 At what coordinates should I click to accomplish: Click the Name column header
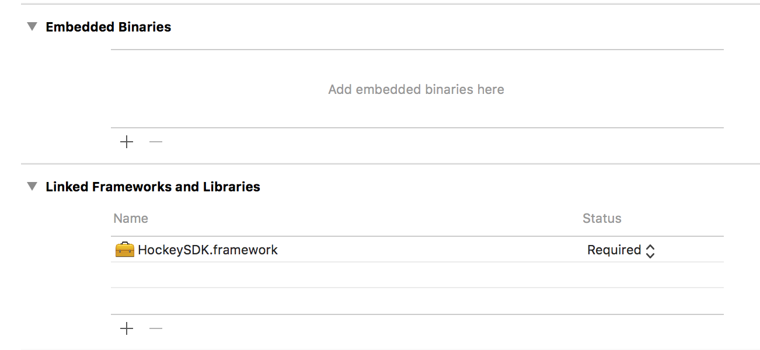(130, 218)
